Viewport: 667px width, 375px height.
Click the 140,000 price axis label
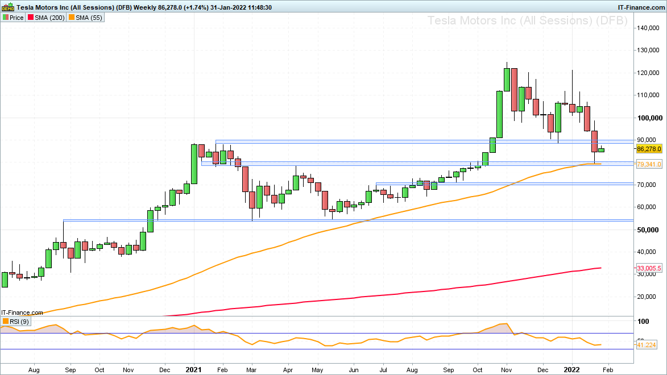[648, 28]
